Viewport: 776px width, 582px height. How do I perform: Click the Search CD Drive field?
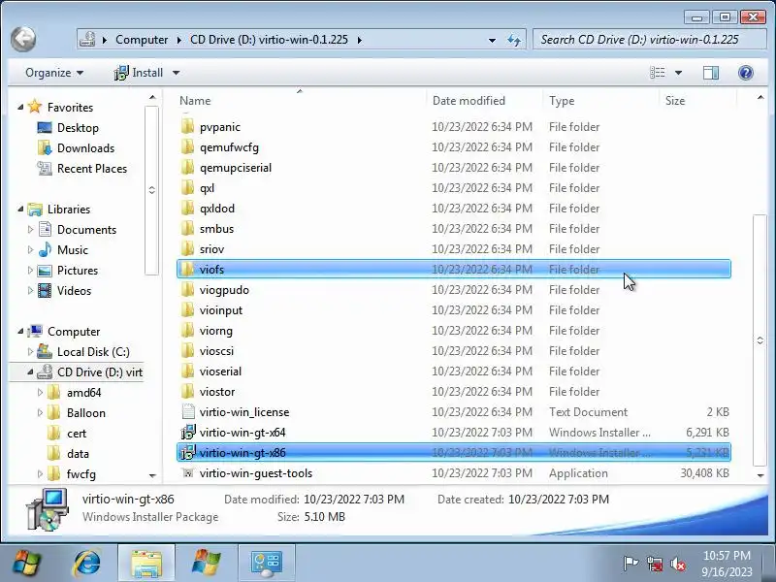pos(648,40)
